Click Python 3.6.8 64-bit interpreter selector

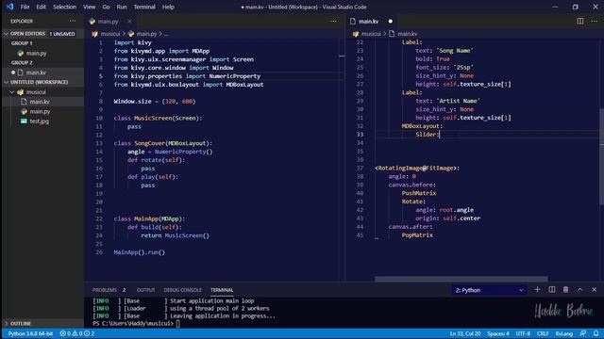pyautogui.click(x=30, y=333)
